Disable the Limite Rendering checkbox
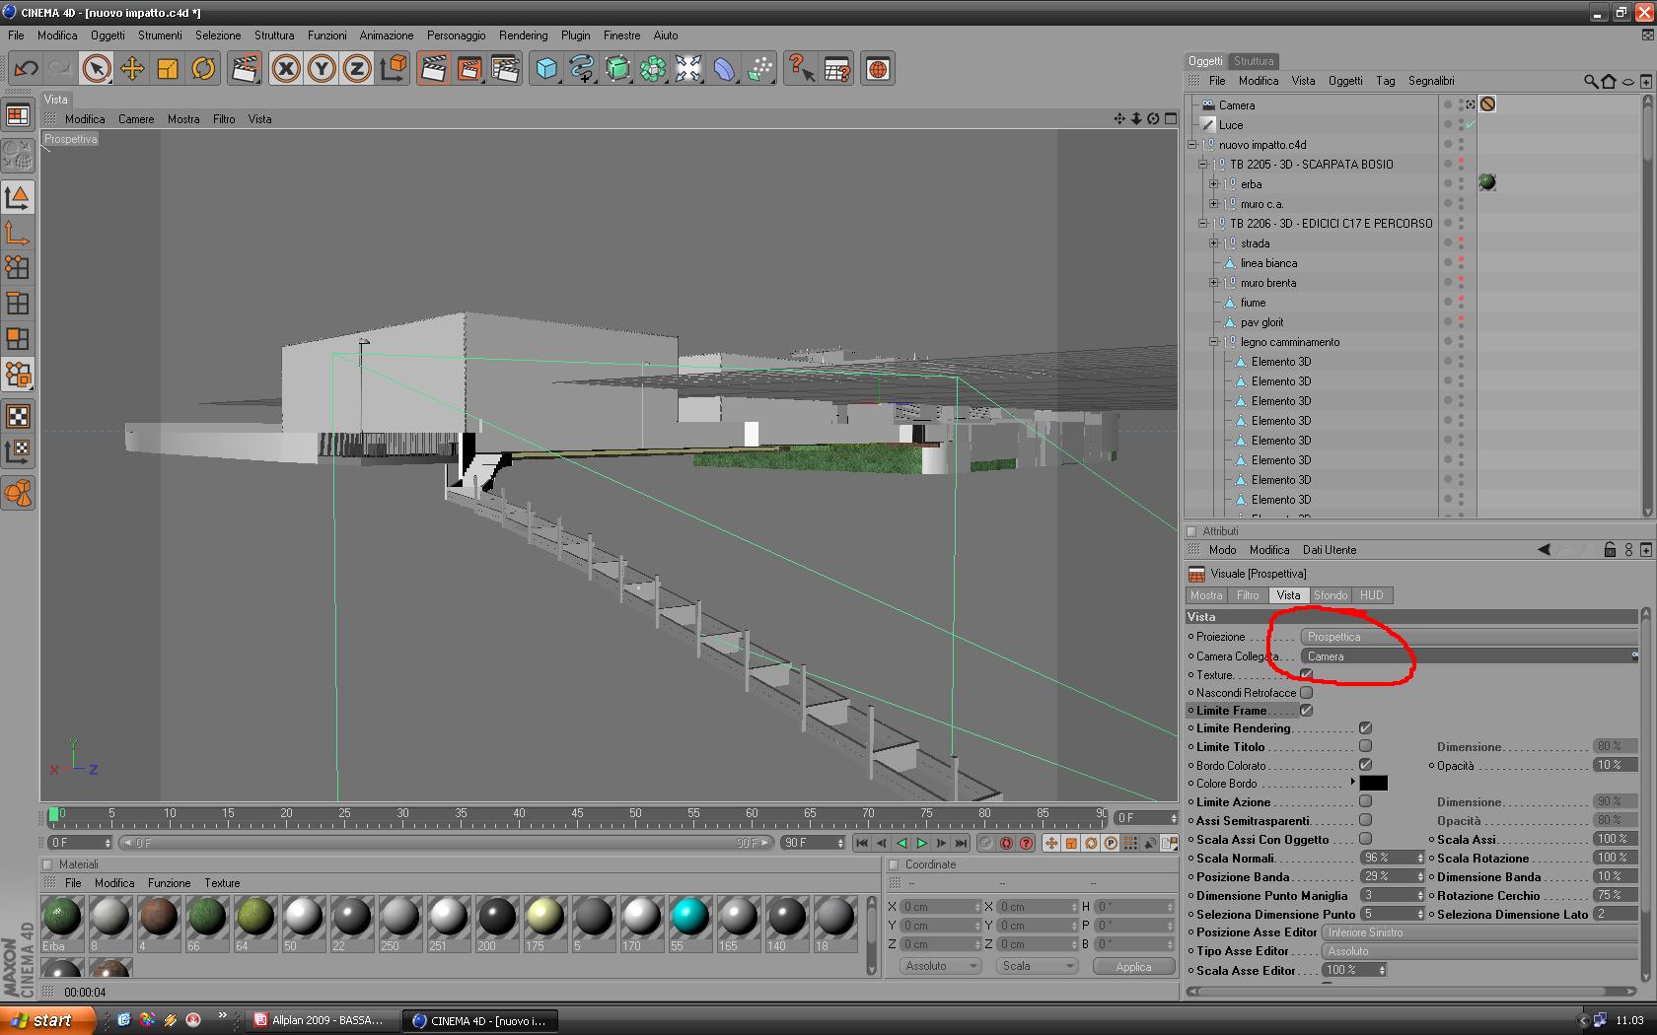 coord(1365,728)
